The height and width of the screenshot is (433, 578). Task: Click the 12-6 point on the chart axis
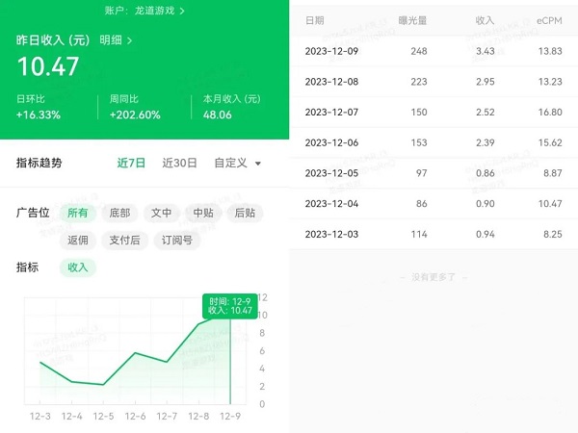pos(136,417)
